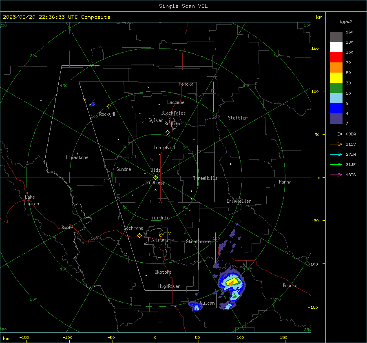This screenshot has height=343, width=367.
Task: Click the Strathmore town label
Action: click(198, 241)
